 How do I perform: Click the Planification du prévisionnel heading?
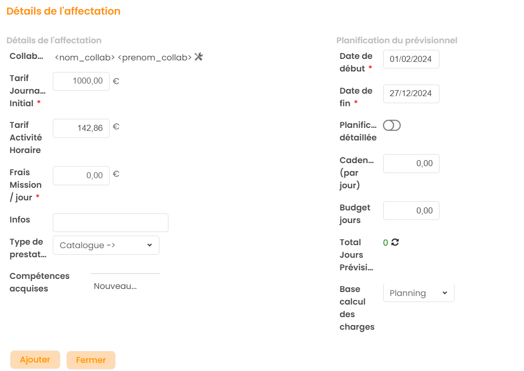tap(396, 40)
